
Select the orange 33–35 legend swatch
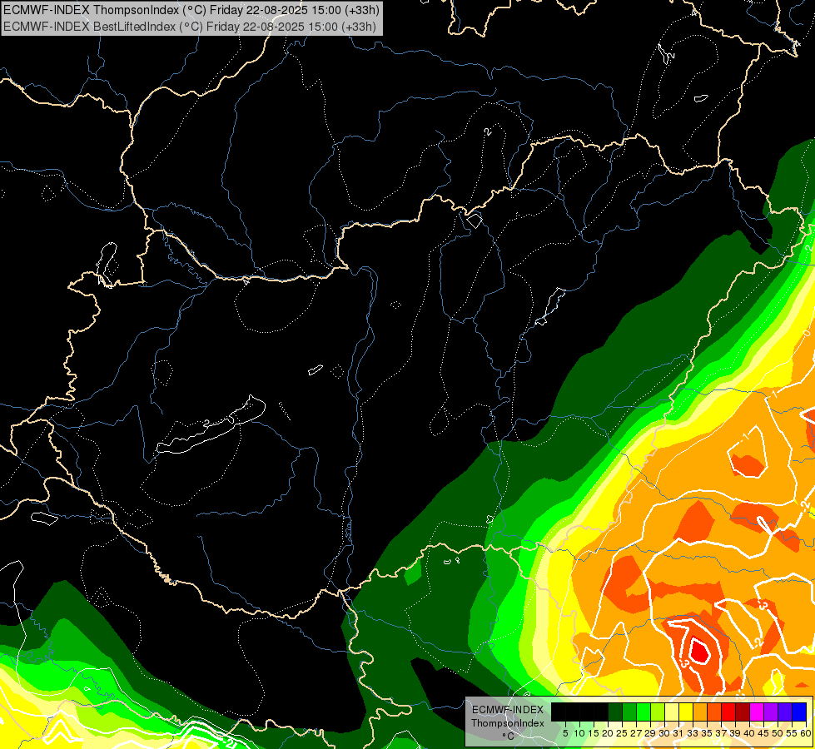click(x=700, y=712)
